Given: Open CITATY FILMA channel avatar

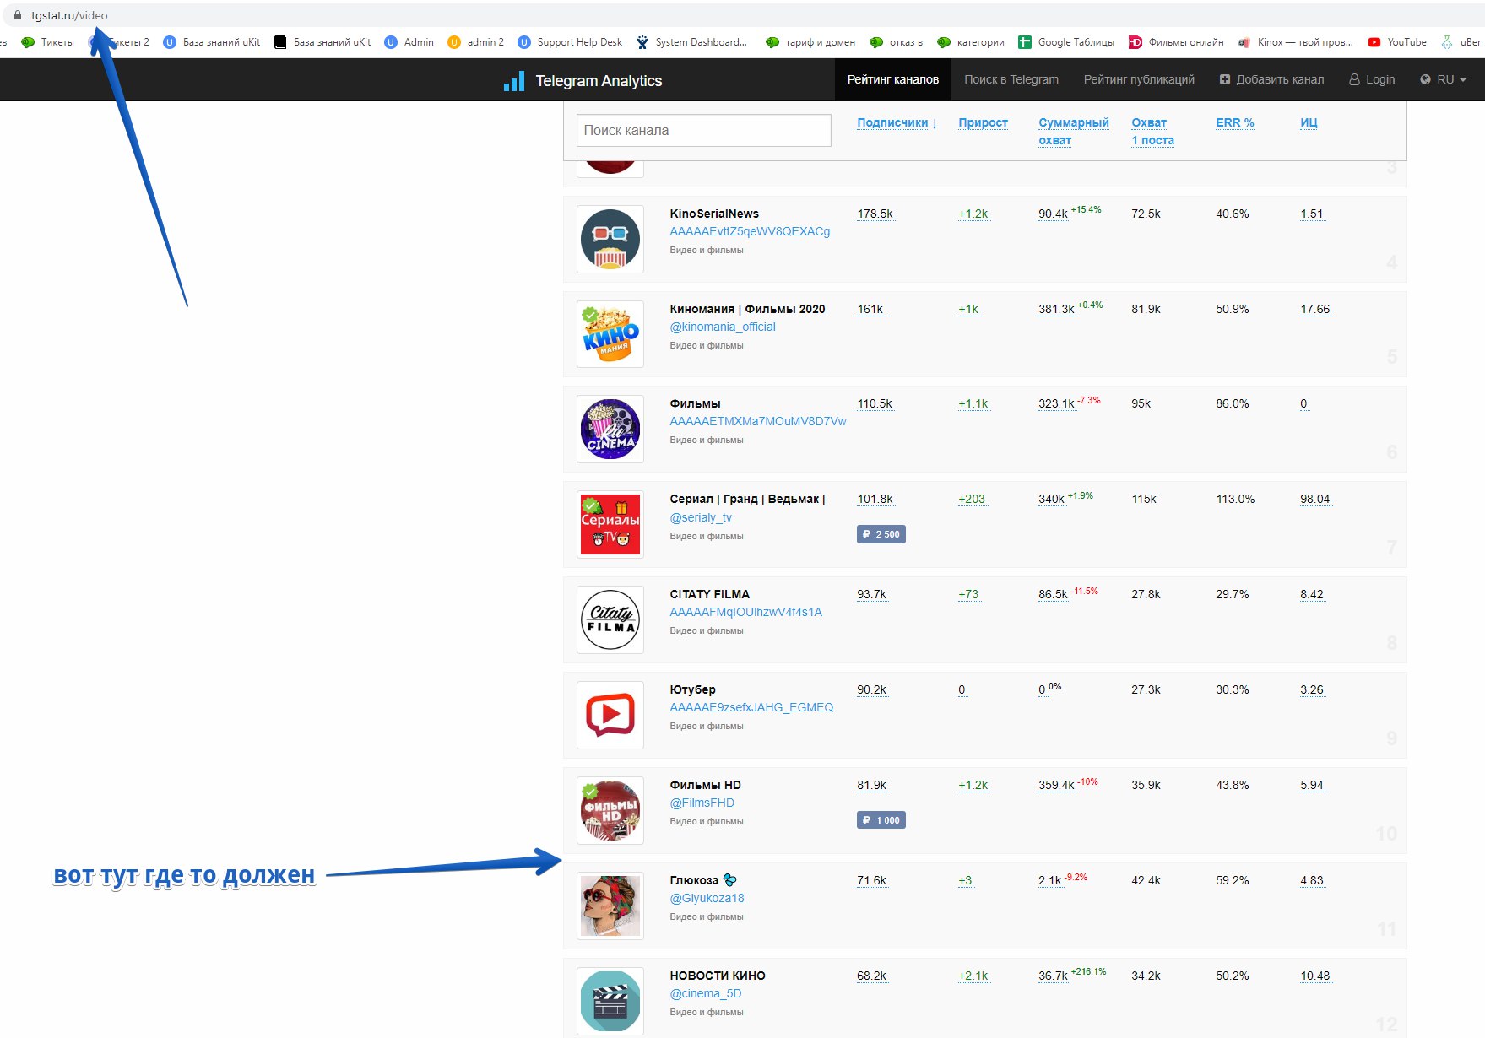Looking at the screenshot, I should (610, 619).
